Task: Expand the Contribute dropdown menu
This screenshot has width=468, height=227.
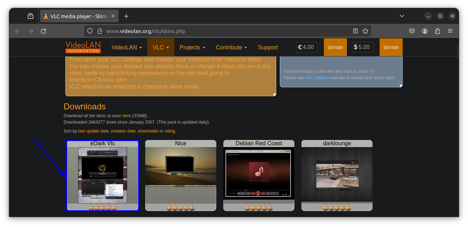Action: pos(232,47)
